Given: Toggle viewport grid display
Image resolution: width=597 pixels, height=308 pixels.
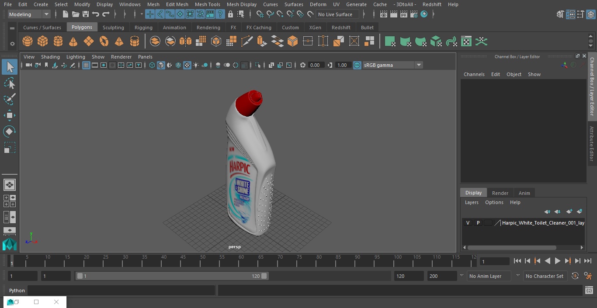Looking at the screenshot, I should coord(86,65).
